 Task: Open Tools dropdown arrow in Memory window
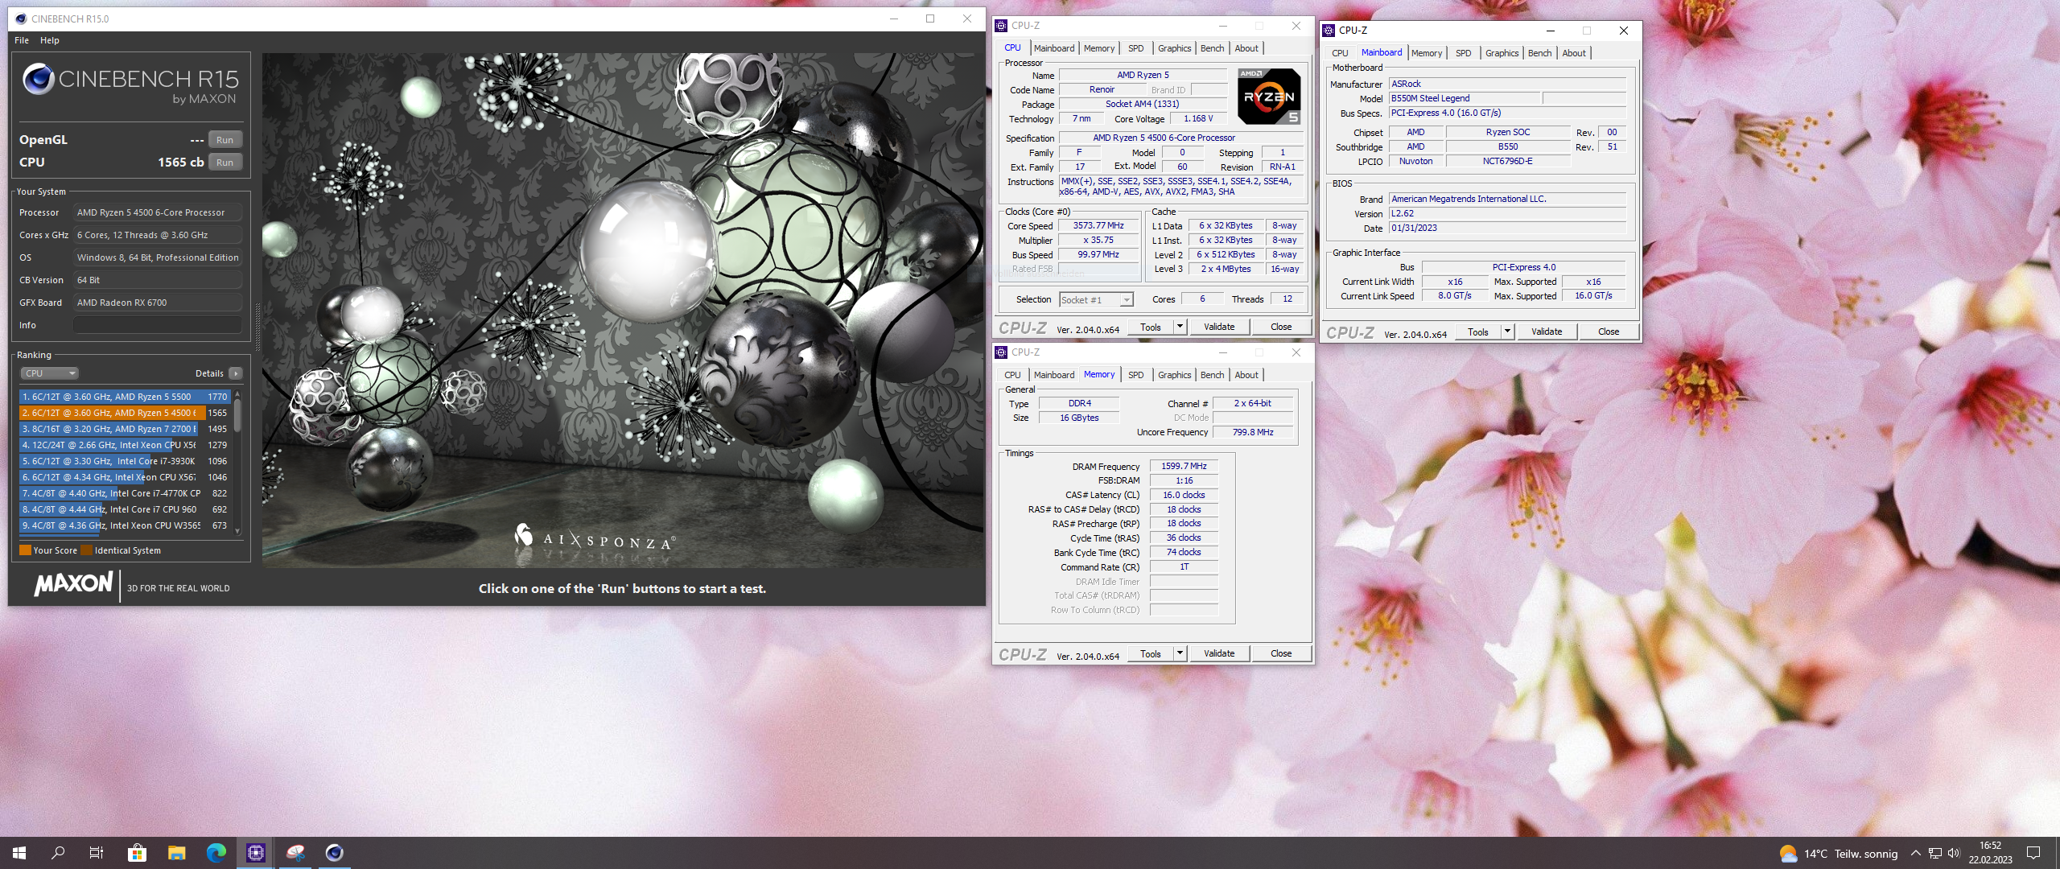[x=1180, y=654]
